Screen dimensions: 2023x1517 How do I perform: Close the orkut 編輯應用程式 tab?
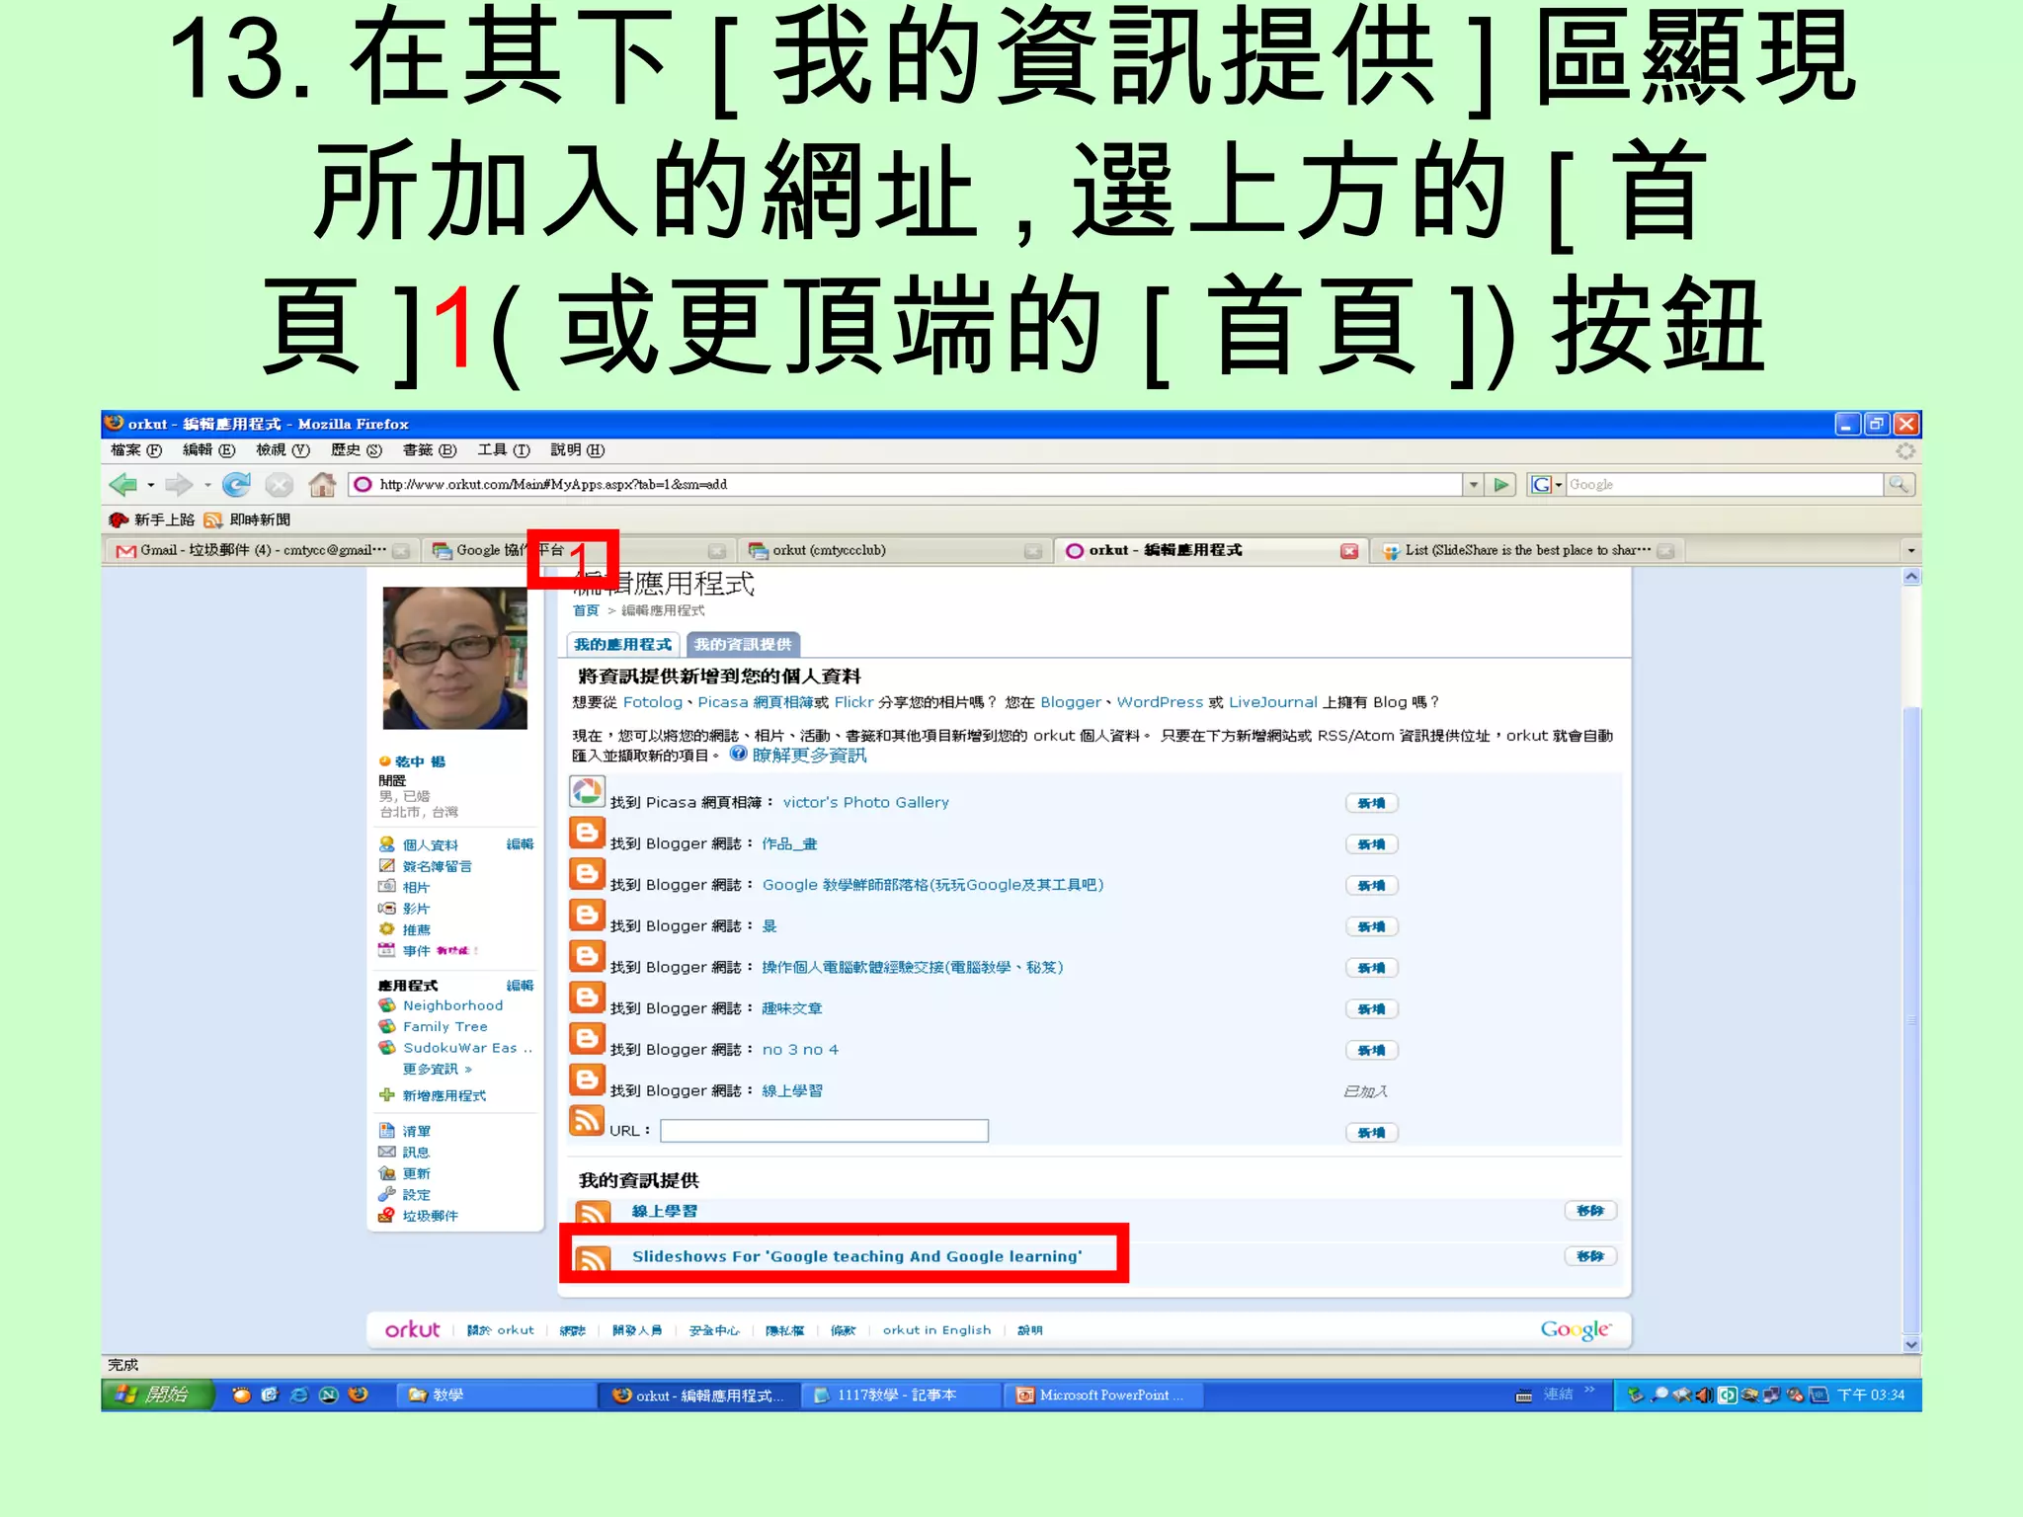1348,551
